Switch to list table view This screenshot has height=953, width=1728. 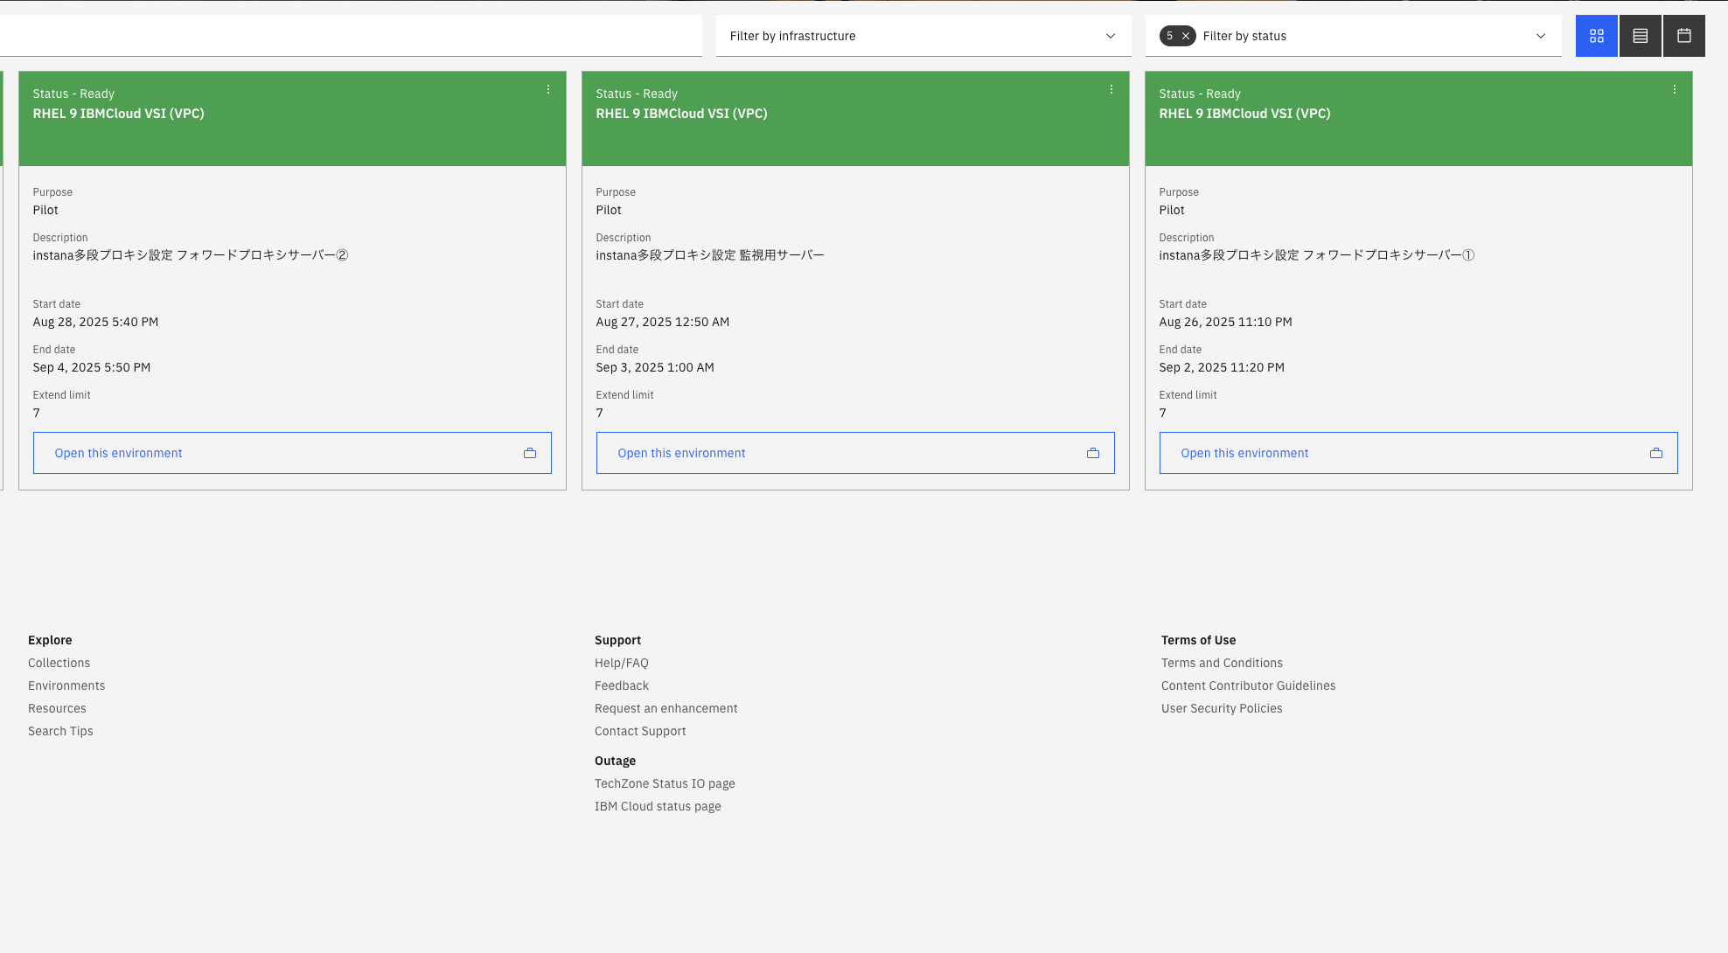(1640, 36)
